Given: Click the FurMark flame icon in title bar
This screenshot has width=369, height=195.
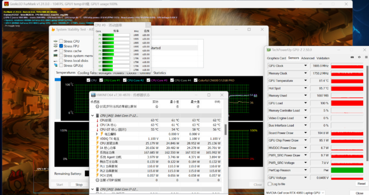Looking at the screenshot, I should click(x=6, y=4).
